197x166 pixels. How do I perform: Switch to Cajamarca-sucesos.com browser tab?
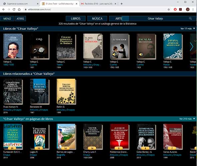pyautogui.click(x=20, y=4)
